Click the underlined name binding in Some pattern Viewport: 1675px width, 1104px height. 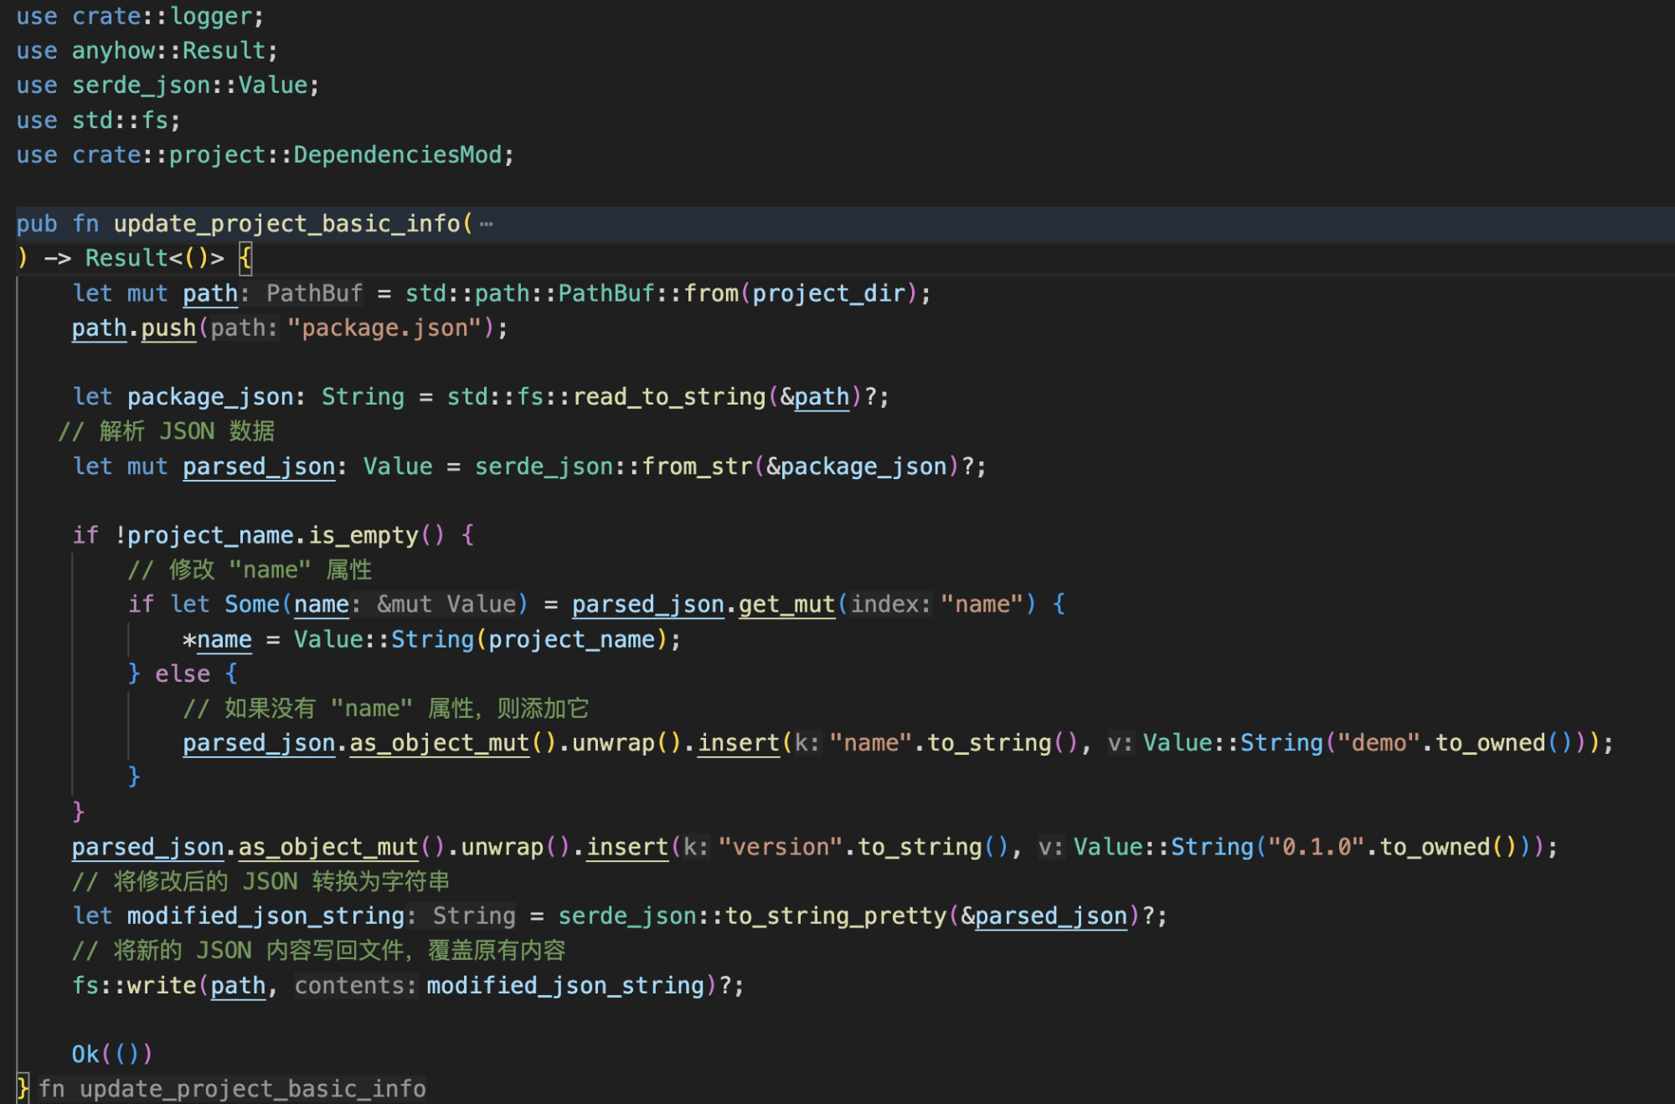321,603
